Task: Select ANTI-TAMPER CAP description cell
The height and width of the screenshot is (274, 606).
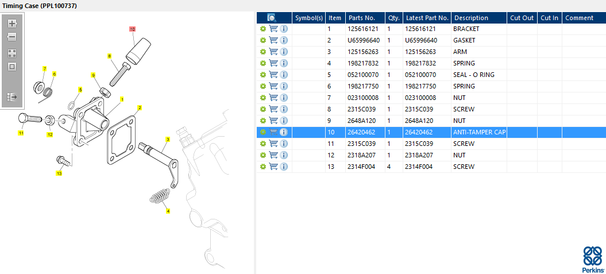Action: point(479,132)
